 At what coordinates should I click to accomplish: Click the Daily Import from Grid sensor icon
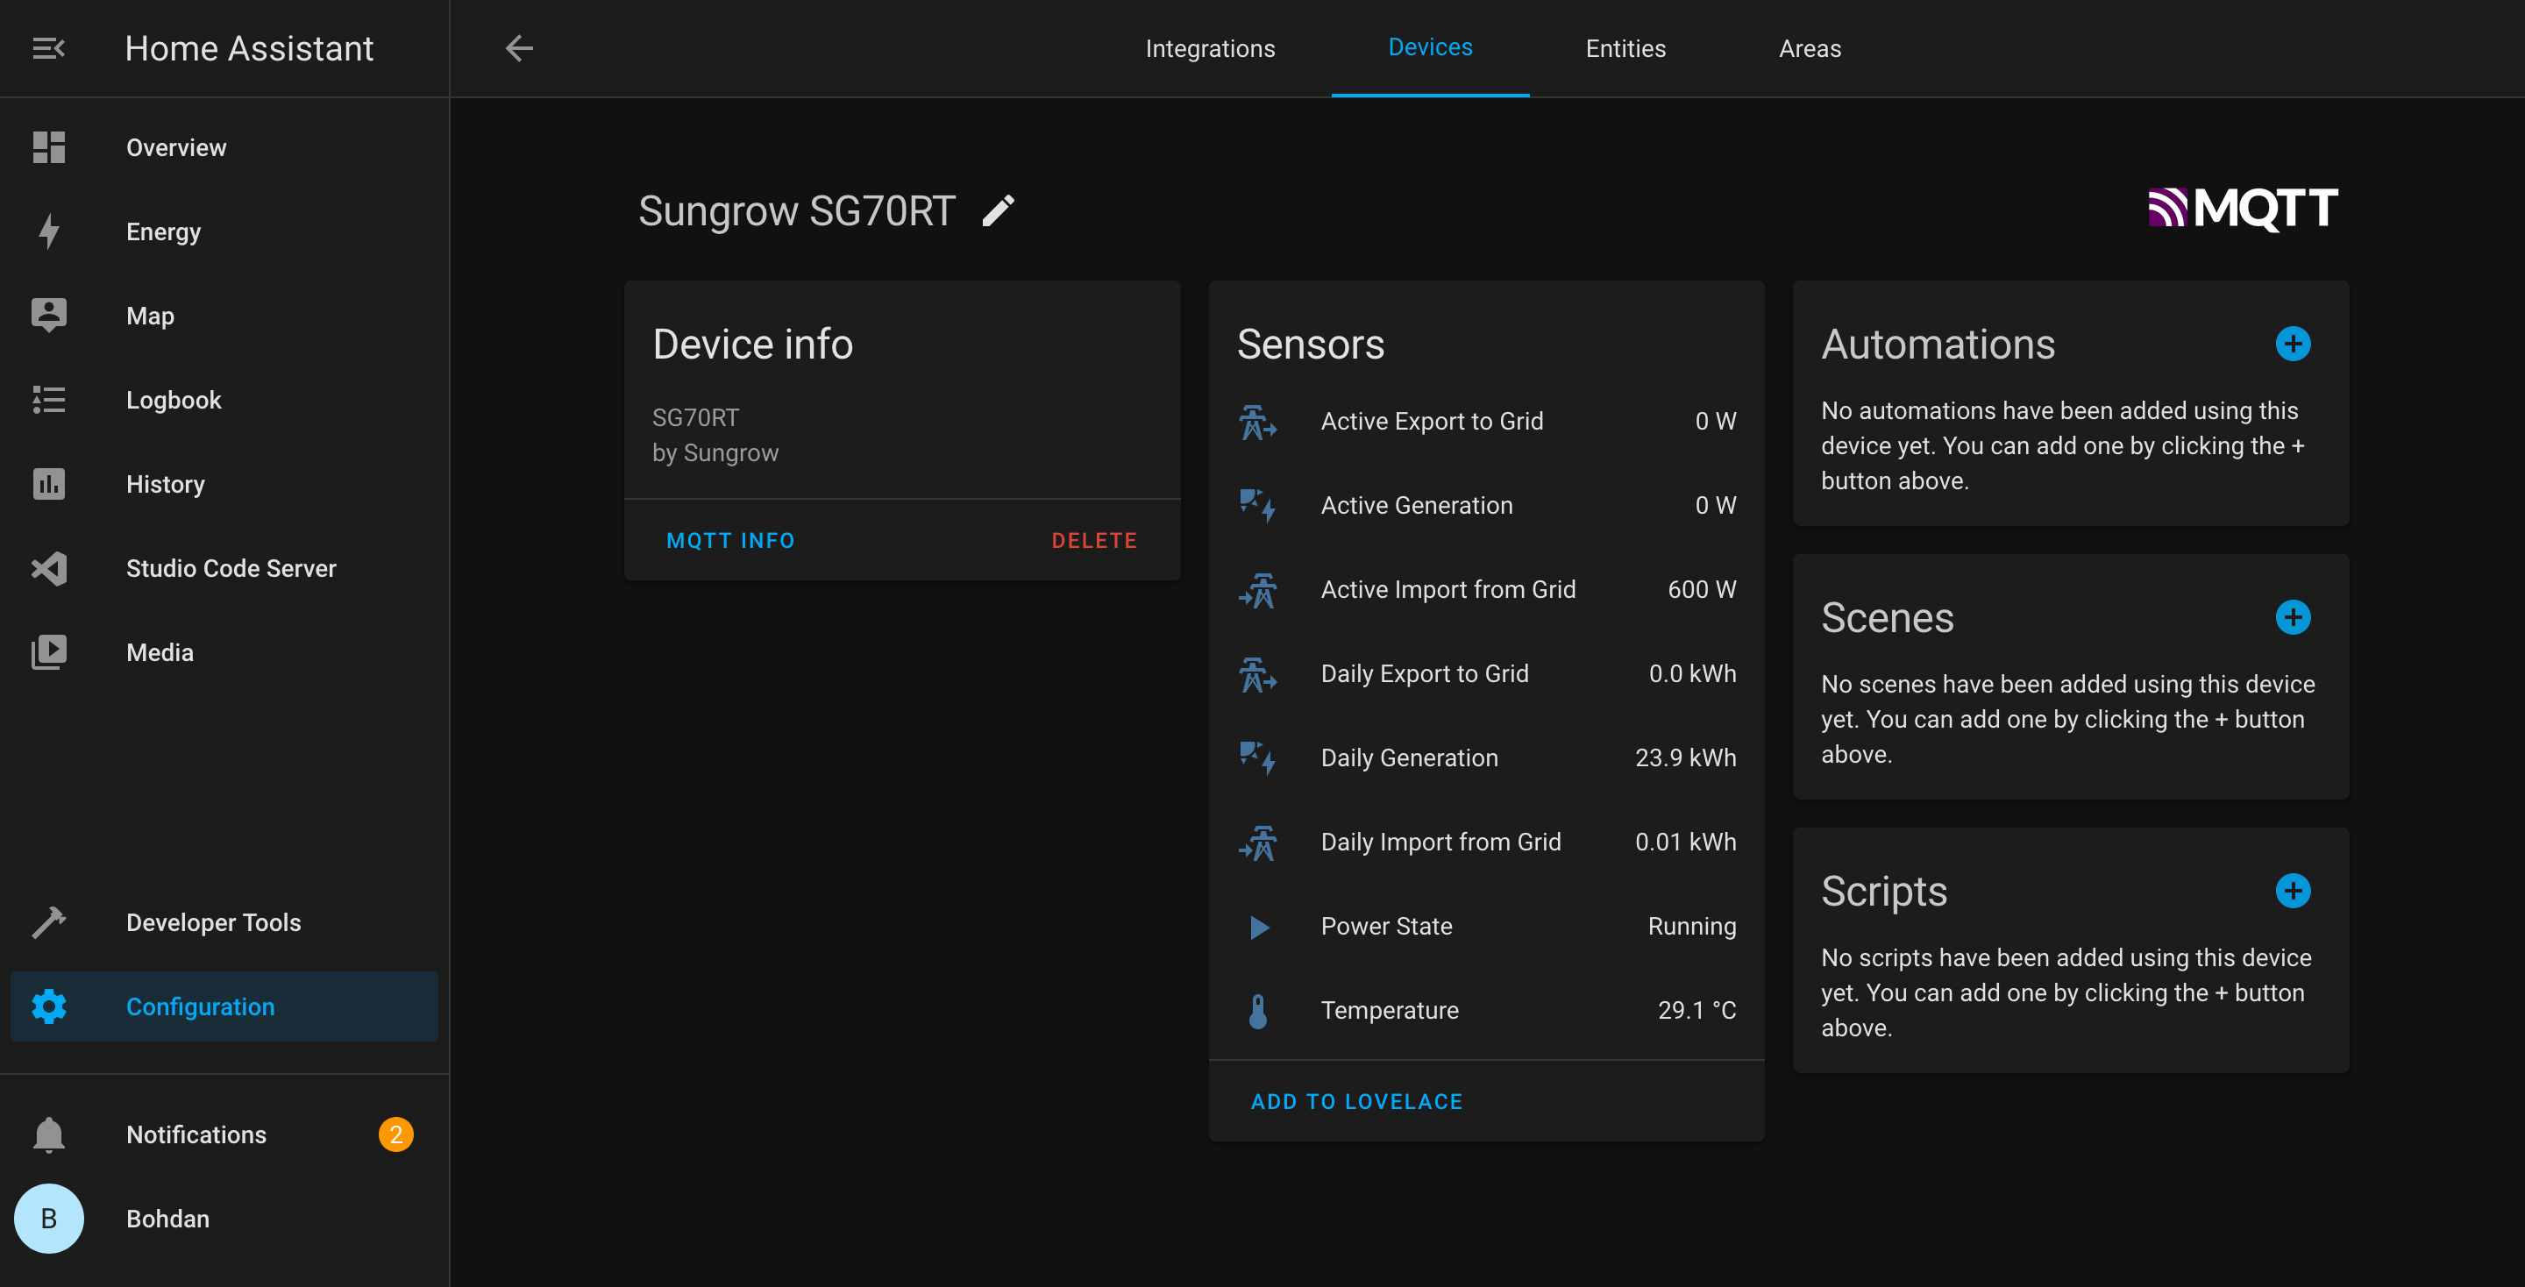(1258, 843)
